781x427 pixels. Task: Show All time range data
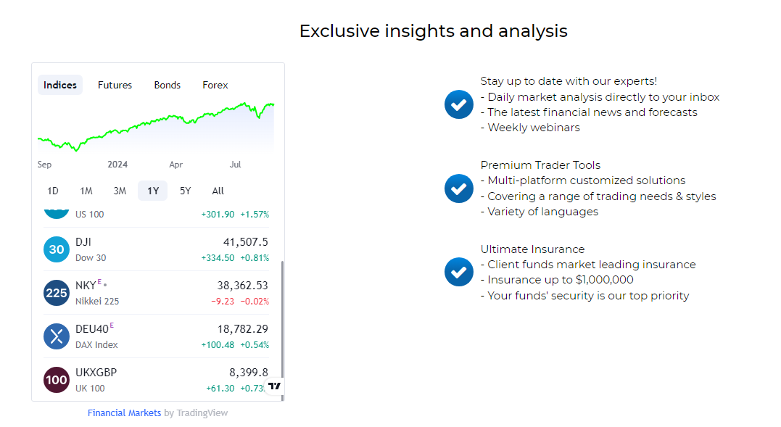[218, 191]
